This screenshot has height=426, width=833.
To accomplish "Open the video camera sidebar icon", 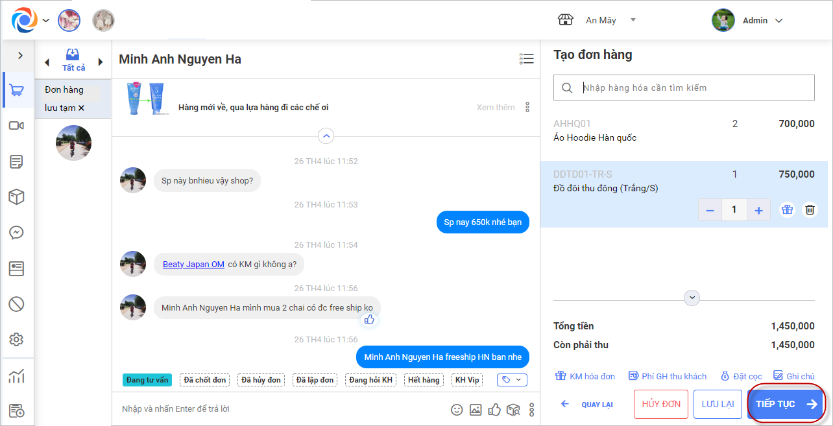I will (x=17, y=126).
